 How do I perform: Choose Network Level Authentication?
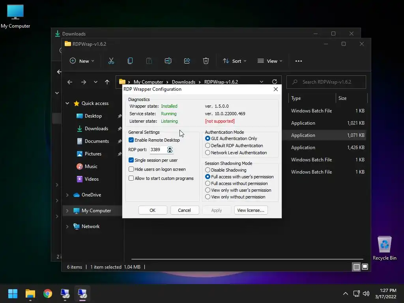pos(208,153)
